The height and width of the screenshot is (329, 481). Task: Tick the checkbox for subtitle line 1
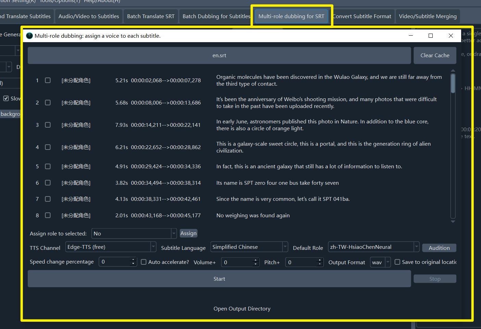click(x=48, y=80)
